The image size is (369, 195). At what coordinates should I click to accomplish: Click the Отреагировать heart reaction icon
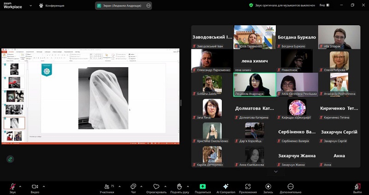coord(156,187)
